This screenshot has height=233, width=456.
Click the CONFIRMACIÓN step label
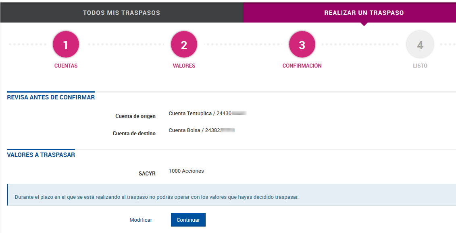click(302, 66)
